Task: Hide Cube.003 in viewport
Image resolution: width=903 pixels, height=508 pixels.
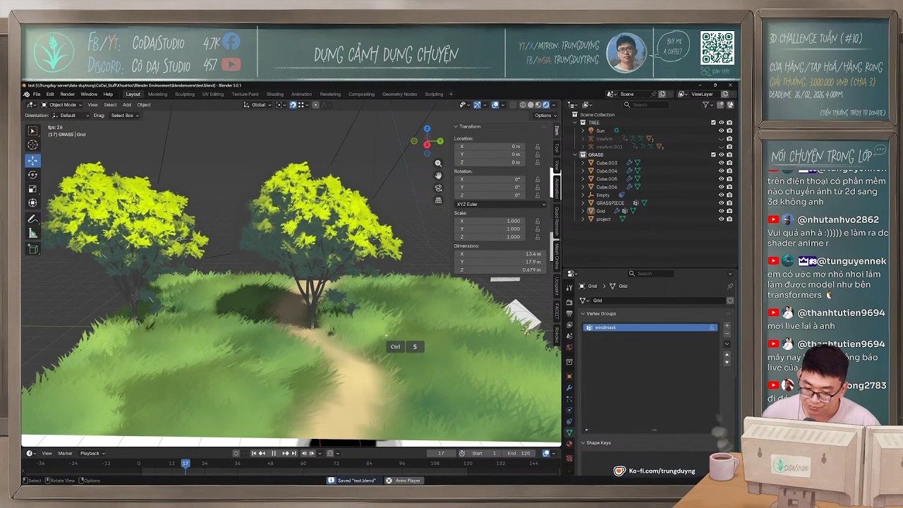Action: tap(721, 163)
